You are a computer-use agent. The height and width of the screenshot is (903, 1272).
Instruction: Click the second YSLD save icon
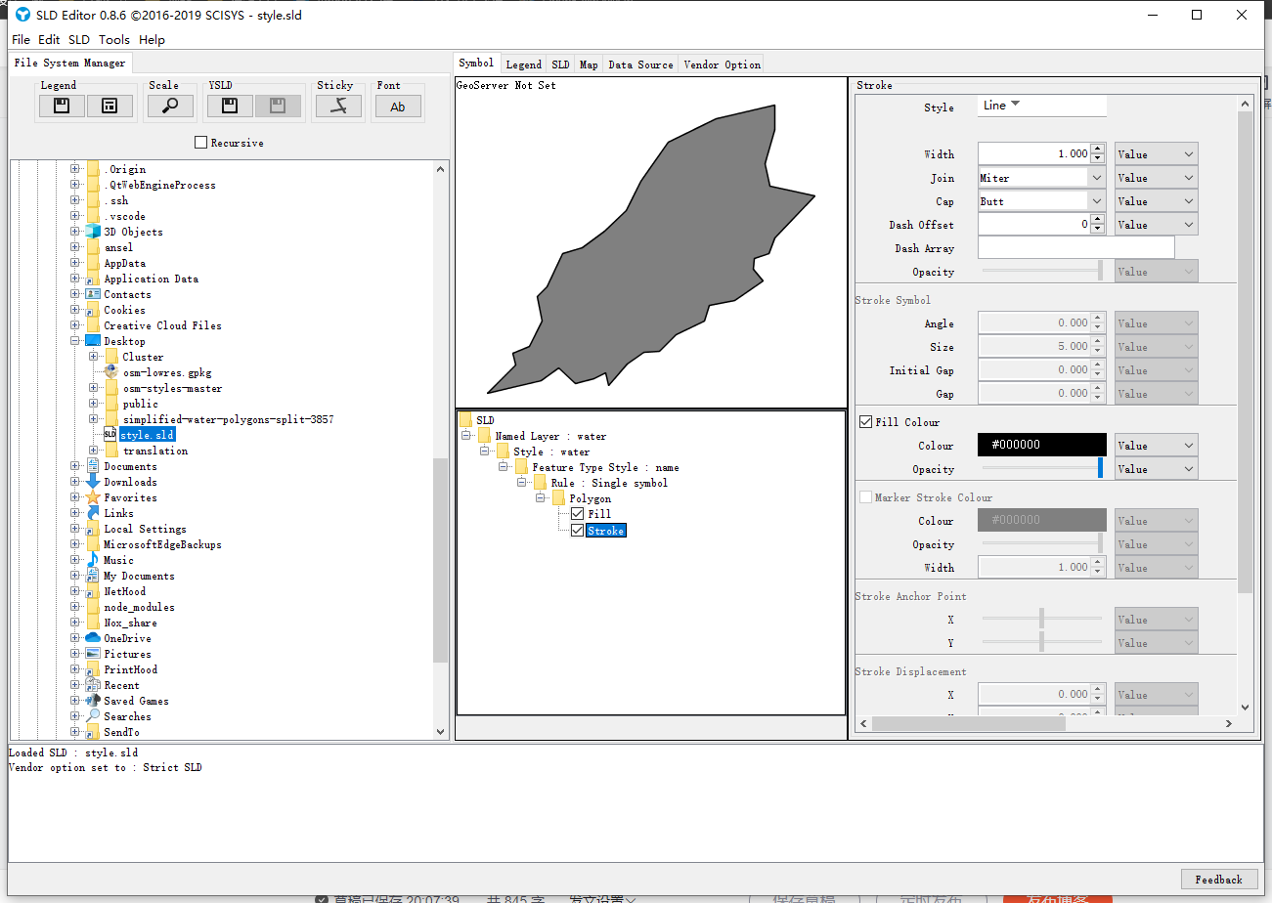[x=278, y=105]
